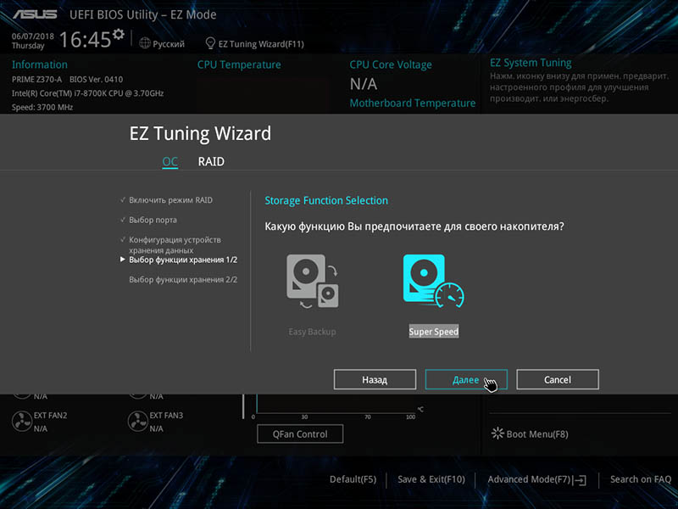Click the Boot Menu snowflake icon
The height and width of the screenshot is (509, 678).
point(497,433)
